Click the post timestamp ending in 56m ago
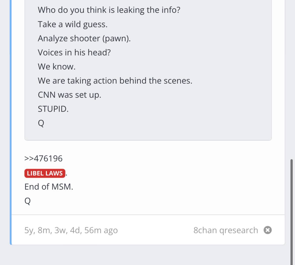 [71, 230]
